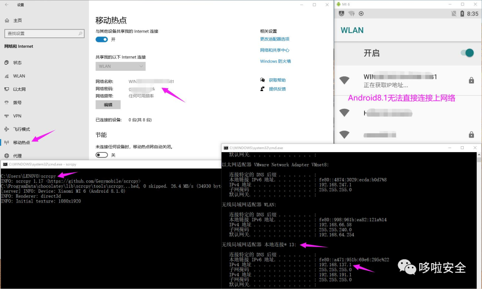Screen dimensions: 482x289
Task: Open VPN page in Settings sidebar
Action: pyautogui.click(x=17, y=116)
